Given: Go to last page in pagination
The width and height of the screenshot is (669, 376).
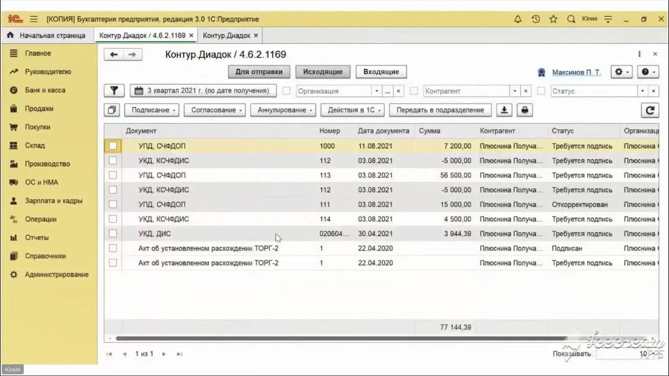Looking at the screenshot, I should click(x=179, y=354).
